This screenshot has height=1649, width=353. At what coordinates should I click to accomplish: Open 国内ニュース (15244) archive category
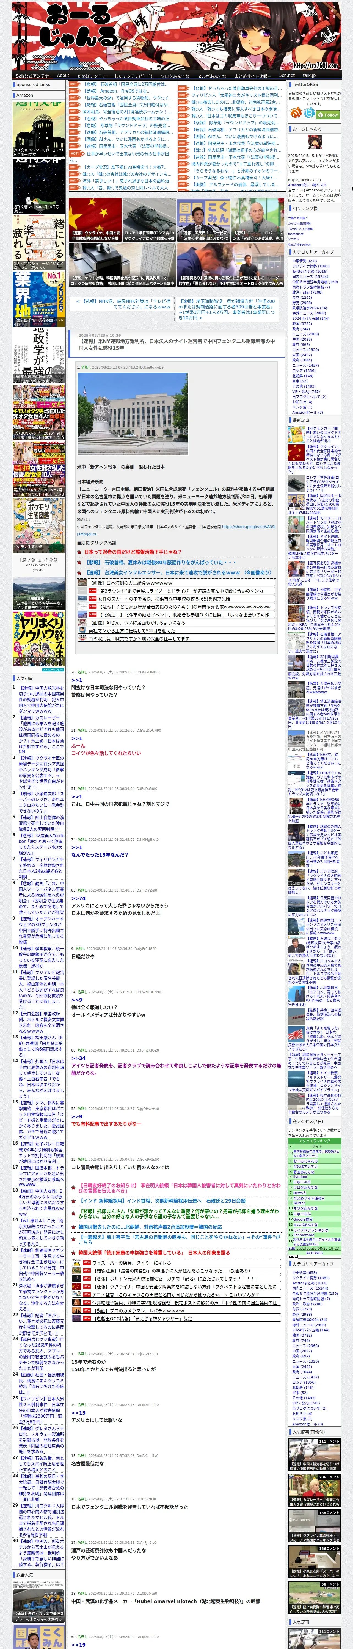311,276
